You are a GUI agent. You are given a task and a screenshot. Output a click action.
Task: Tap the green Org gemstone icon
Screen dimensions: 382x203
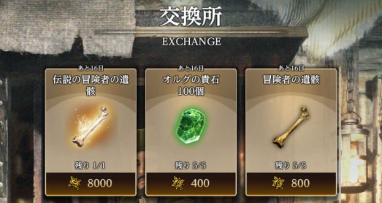click(191, 126)
